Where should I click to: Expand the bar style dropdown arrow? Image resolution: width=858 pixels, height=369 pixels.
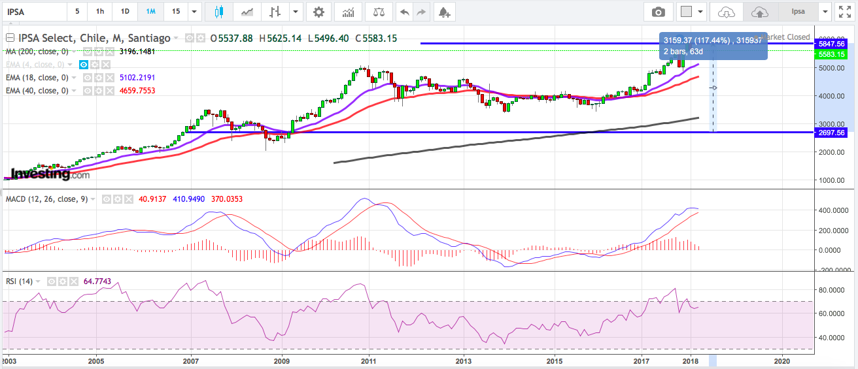coord(296,12)
